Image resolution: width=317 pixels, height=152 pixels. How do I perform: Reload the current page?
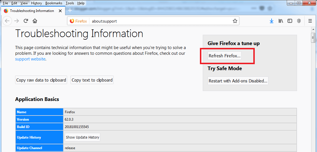pos(26,21)
